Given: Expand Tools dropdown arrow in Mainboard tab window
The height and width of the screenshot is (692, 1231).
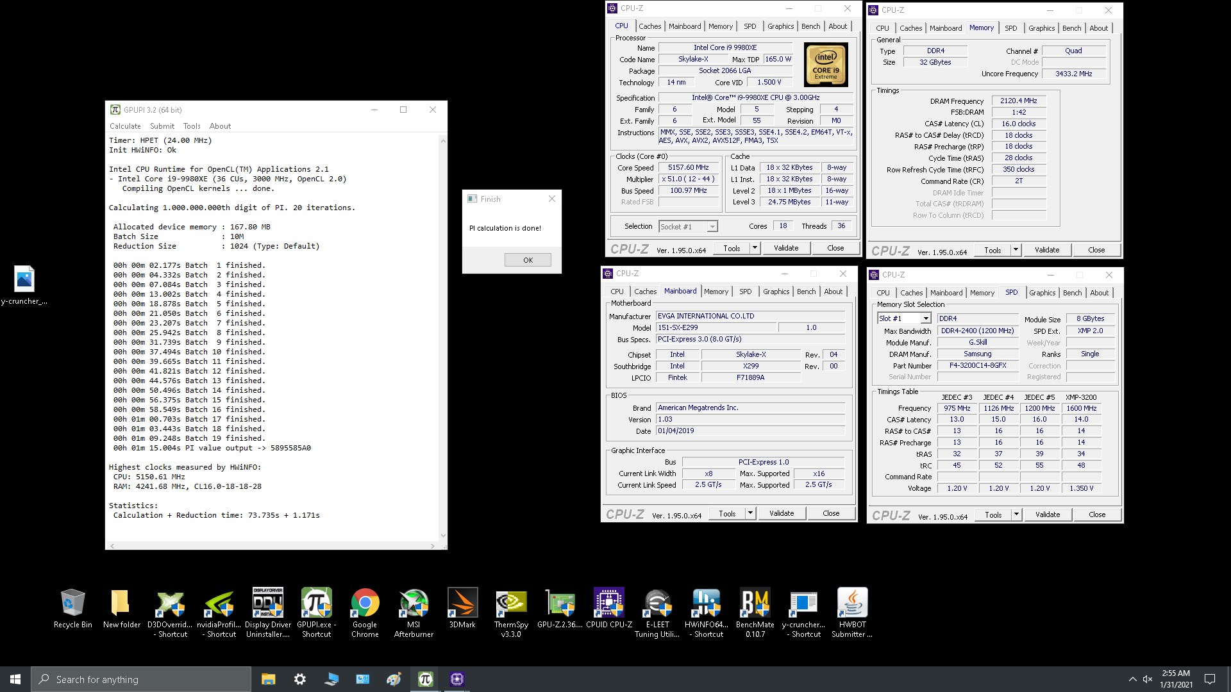Looking at the screenshot, I should click(750, 513).
